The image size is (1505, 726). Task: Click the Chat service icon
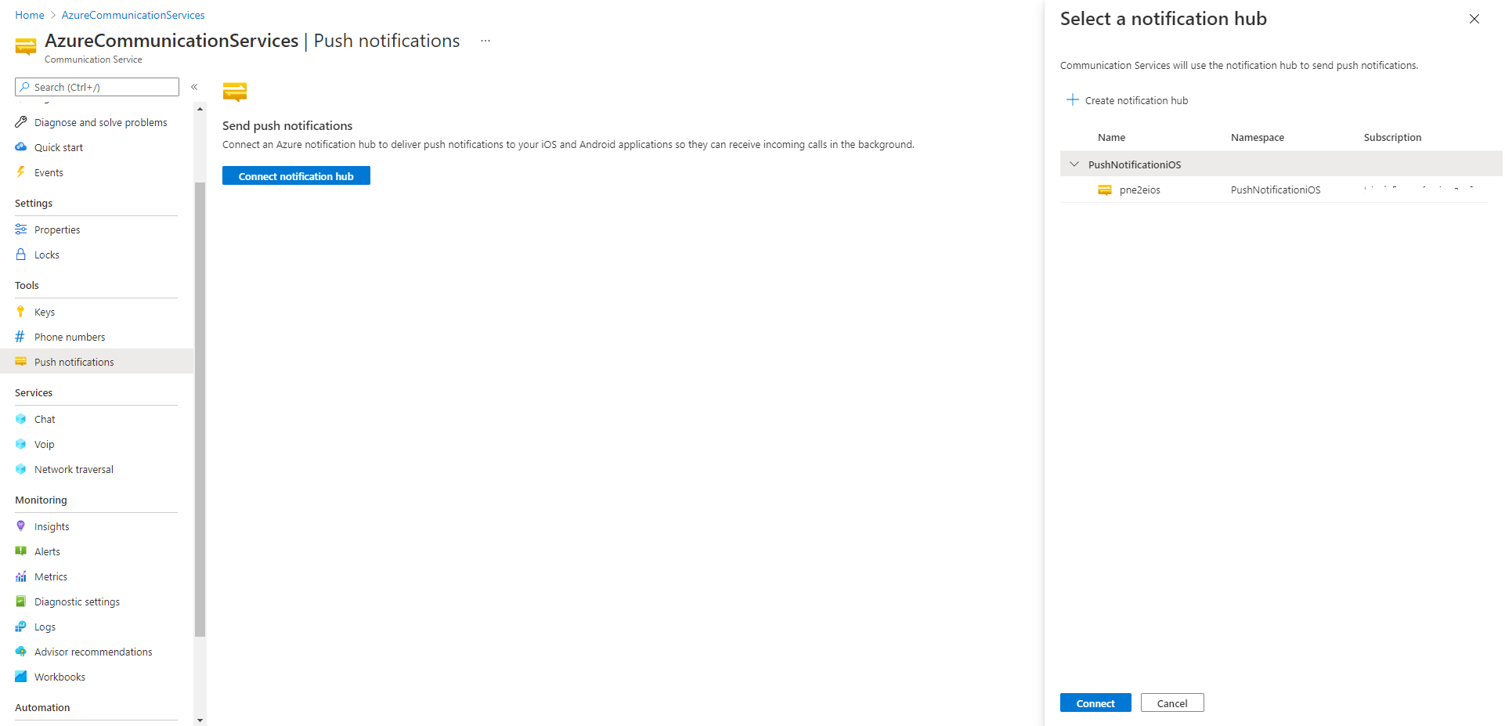click(x=20, y=418)
